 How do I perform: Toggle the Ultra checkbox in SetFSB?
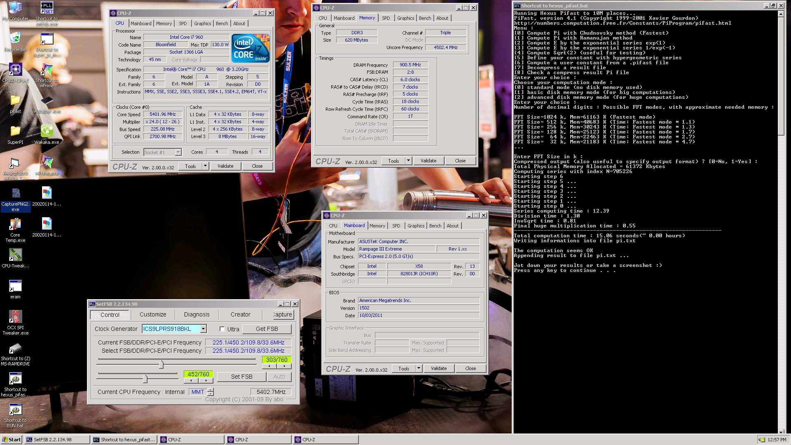point(222,329)
